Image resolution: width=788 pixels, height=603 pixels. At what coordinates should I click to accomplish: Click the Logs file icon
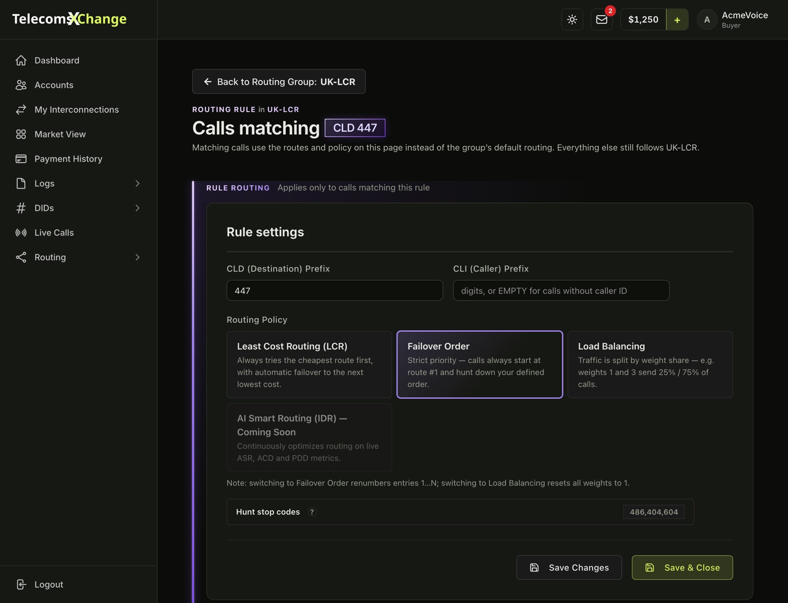[x=21, y=184]
